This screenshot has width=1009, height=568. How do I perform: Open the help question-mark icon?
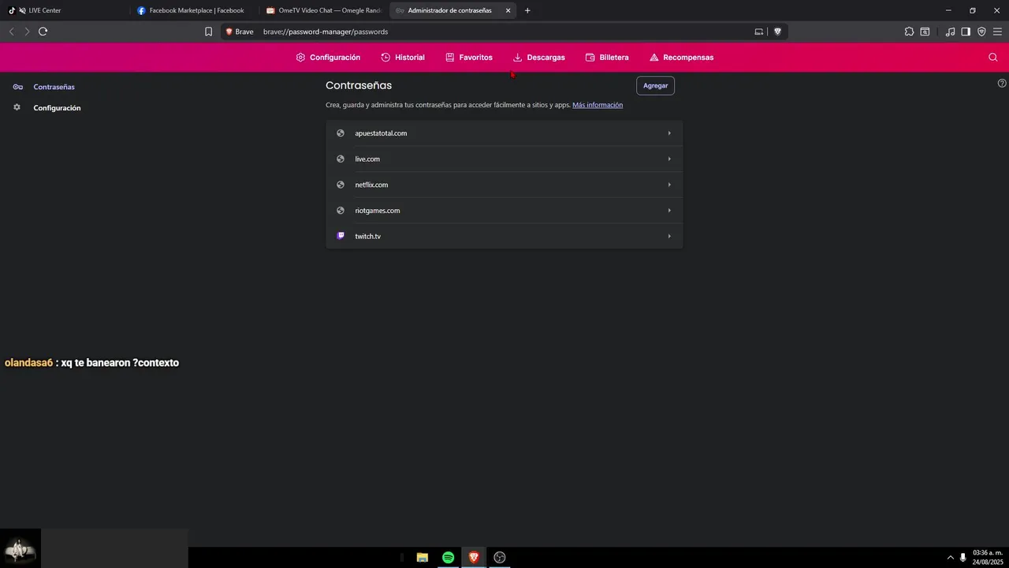click(1002, 84)
